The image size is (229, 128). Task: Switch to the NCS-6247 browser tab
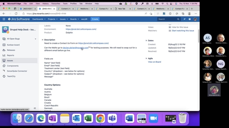tap(28, 9)
